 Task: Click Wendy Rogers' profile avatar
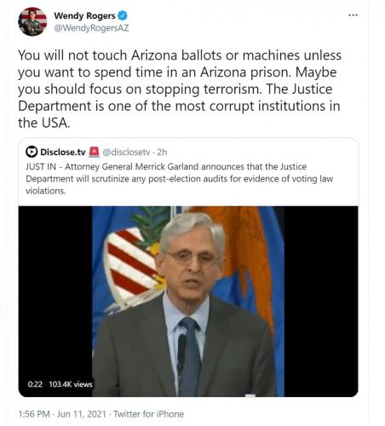tap(32, 21)
